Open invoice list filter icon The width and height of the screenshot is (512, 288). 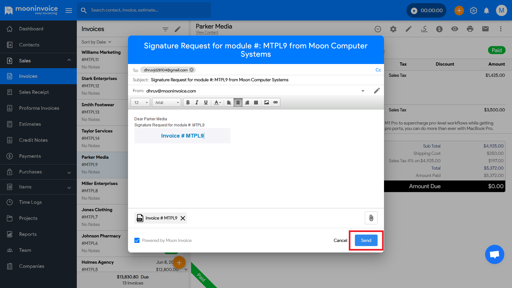tap(165, 29)
